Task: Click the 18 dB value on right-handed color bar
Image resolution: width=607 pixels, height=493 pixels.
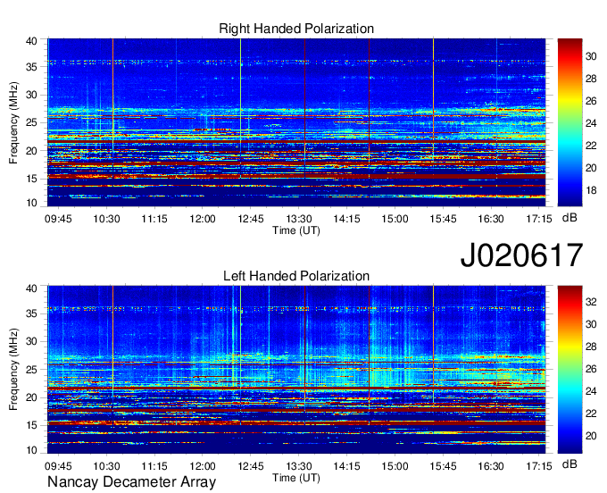Action: pyautogui.click(x=591, y=190)
